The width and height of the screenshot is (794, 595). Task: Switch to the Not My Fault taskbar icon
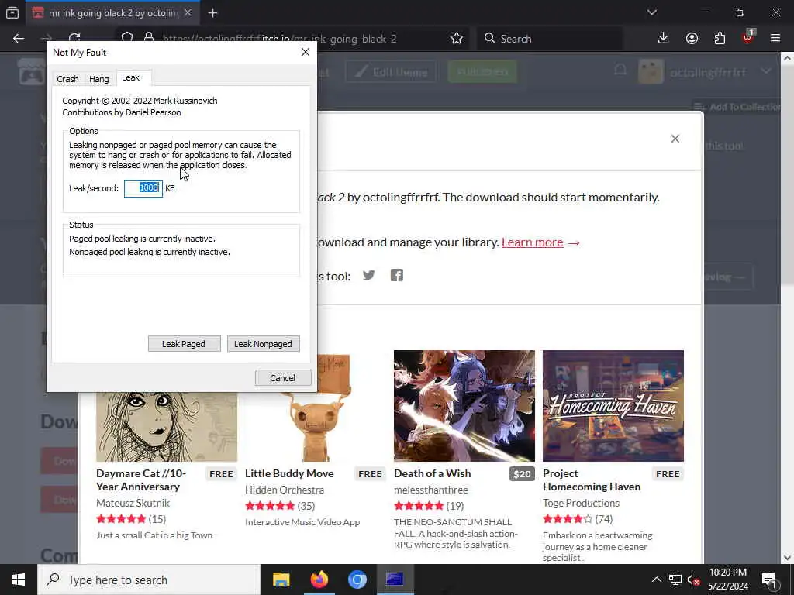click(x=395, y=580)
